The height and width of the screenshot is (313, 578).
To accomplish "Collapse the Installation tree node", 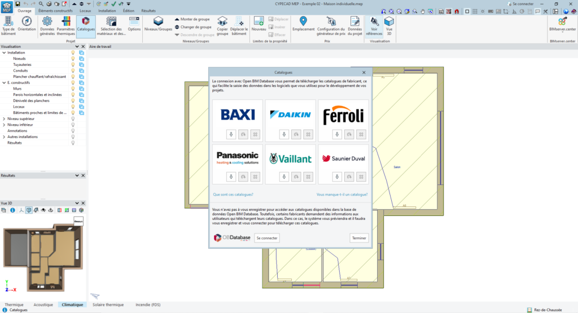I will coord(4,52).
